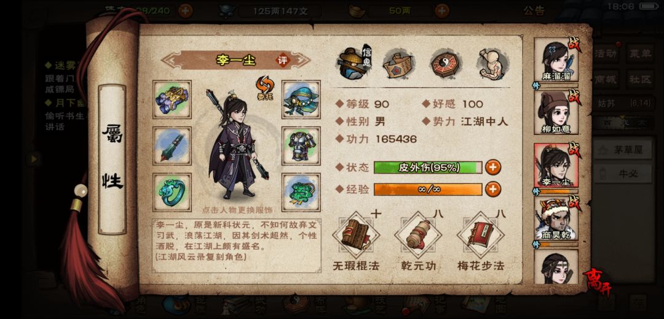The image size is (664, 319).
Task: Open the 无瑕棍法 skill book
Action: click(356, 235)
